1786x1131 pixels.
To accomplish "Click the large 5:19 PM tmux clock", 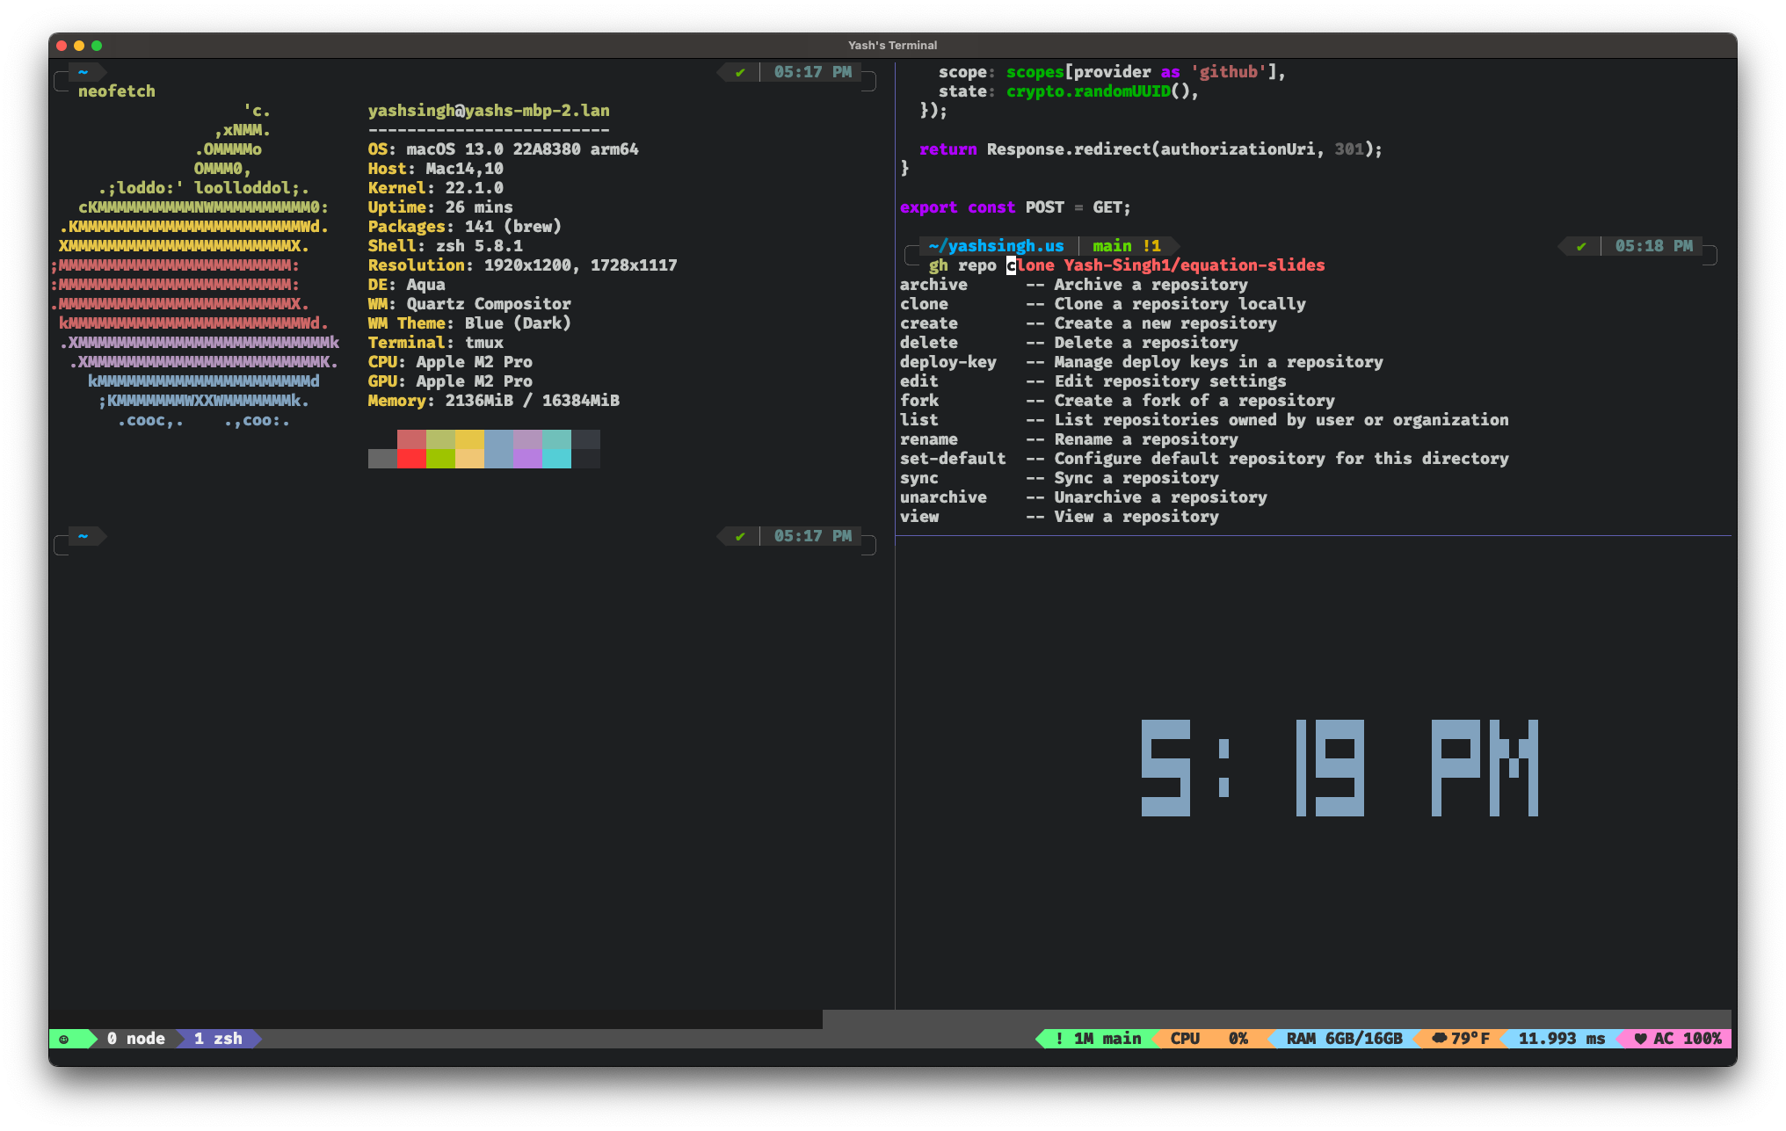I will coord(1339,768).
